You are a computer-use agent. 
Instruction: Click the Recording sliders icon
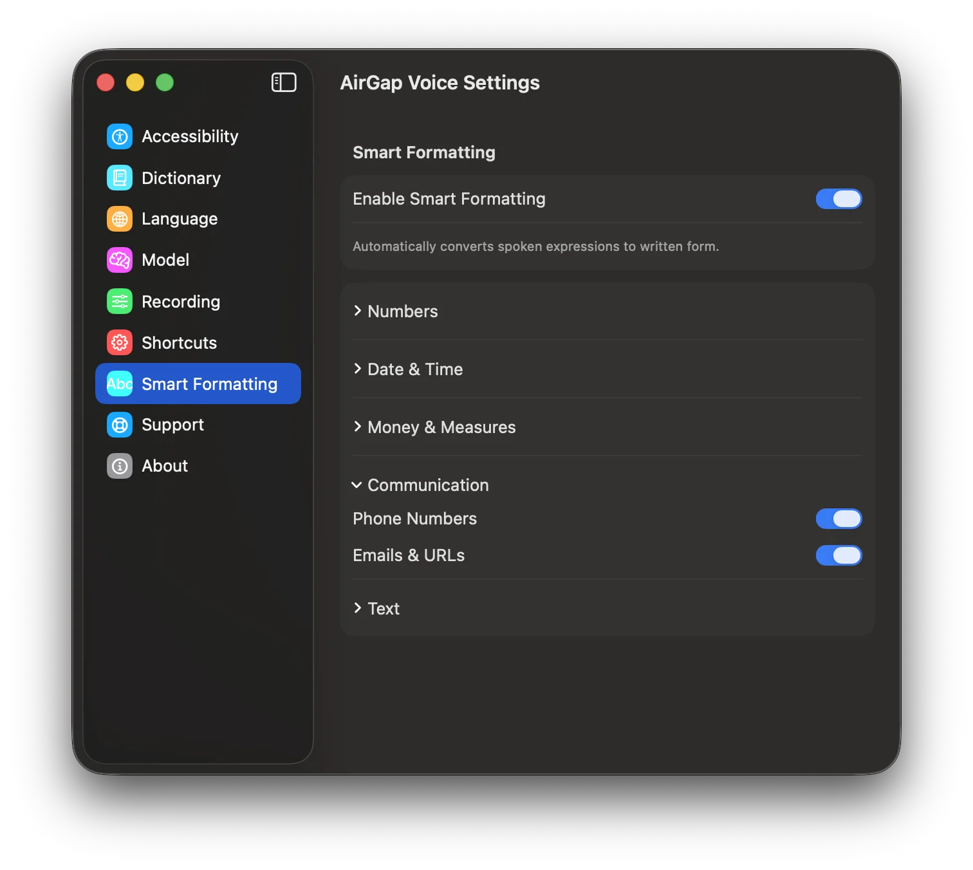tap(120, 301)
